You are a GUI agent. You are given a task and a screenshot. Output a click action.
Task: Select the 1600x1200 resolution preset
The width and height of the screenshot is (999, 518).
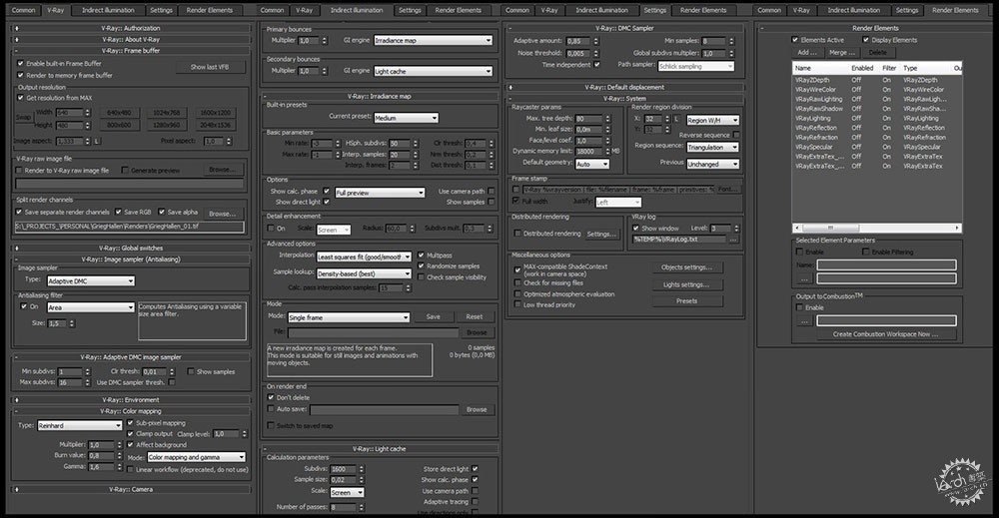pyautogui.click(x=216, y=113)
